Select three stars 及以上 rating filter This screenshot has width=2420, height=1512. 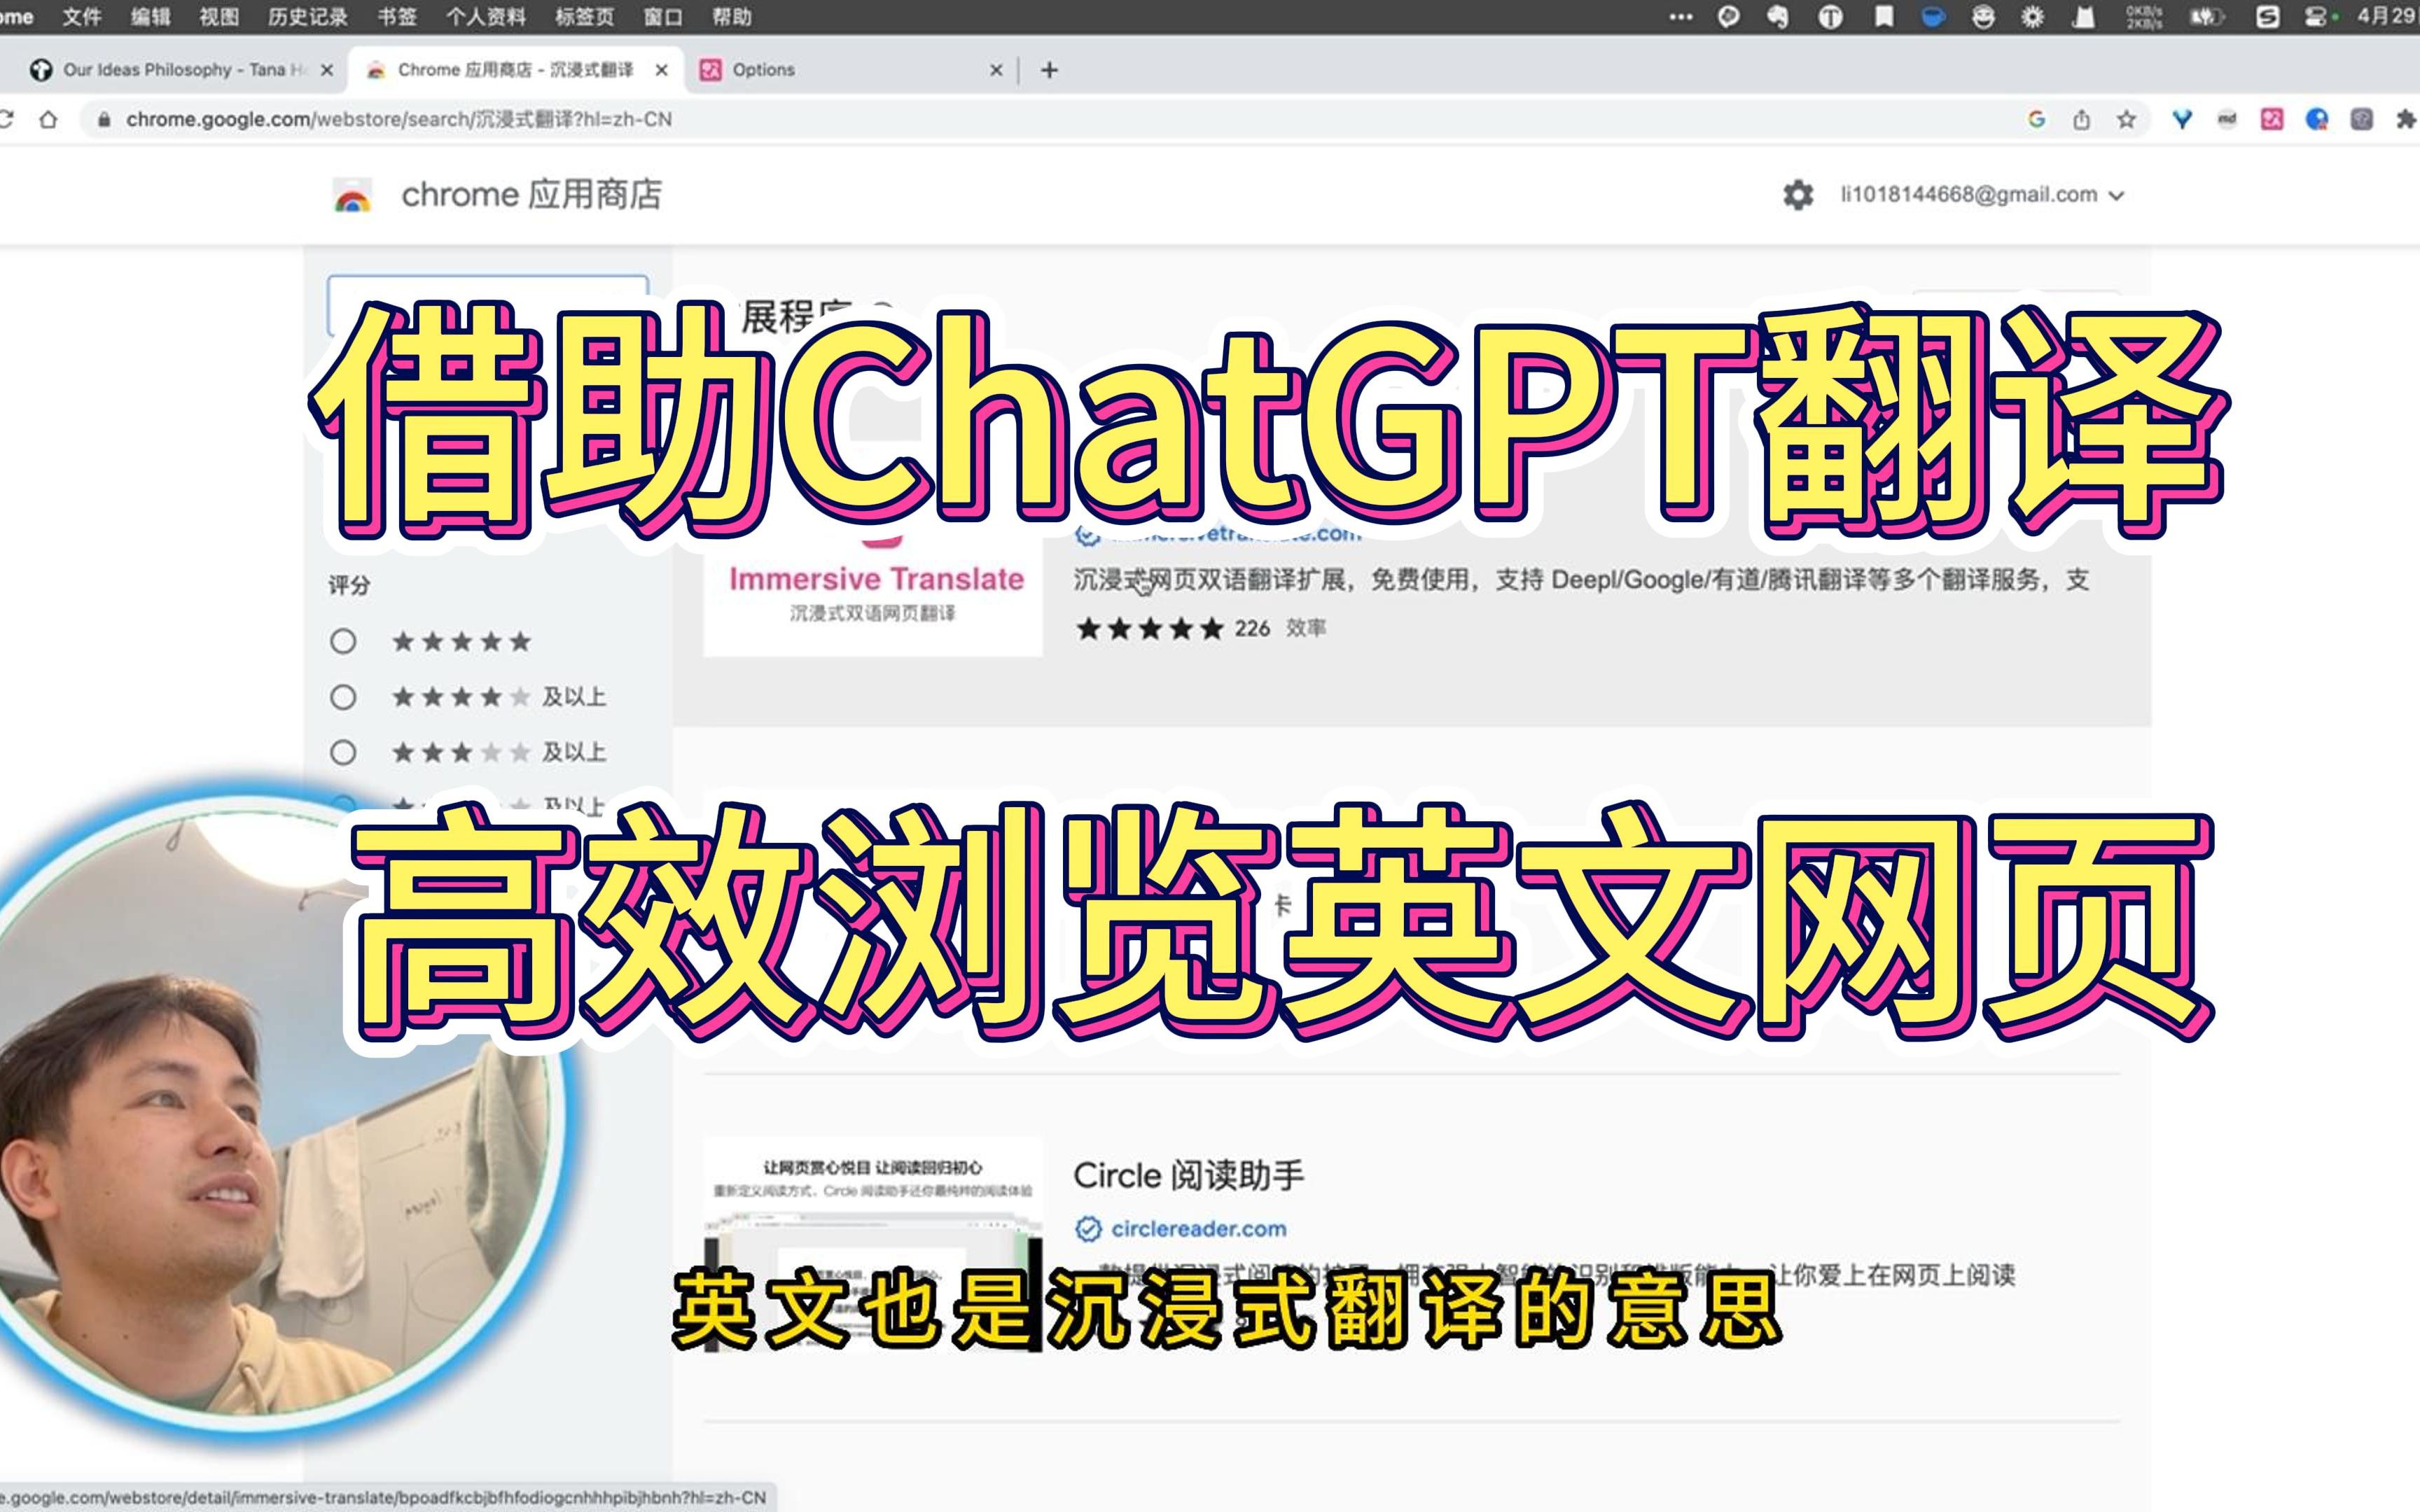click(x=343, y=752)
